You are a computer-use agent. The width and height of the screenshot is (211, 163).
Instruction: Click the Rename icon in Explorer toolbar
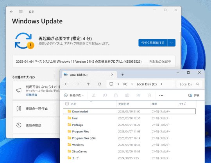tap(127, 95)
